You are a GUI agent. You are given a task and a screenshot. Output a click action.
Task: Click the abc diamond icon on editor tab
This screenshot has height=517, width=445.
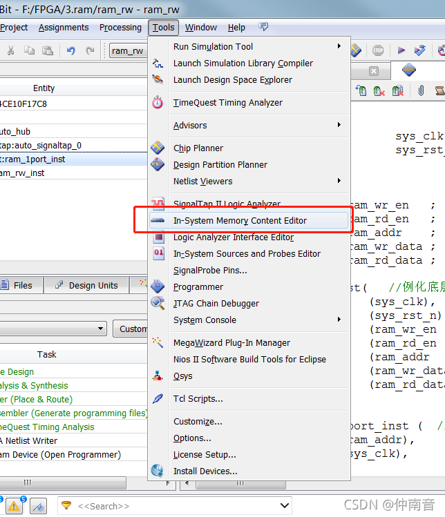[x=408, y=69]
